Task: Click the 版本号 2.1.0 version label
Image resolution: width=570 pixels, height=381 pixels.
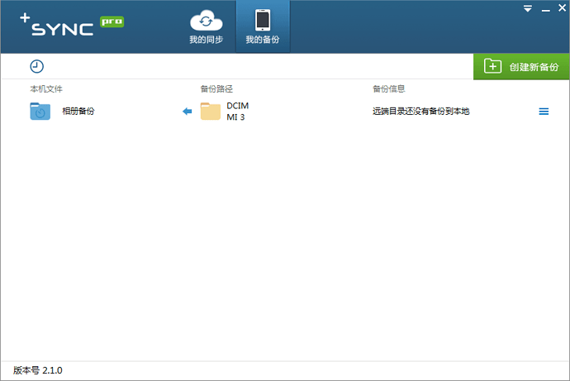Action: point(38,370)
